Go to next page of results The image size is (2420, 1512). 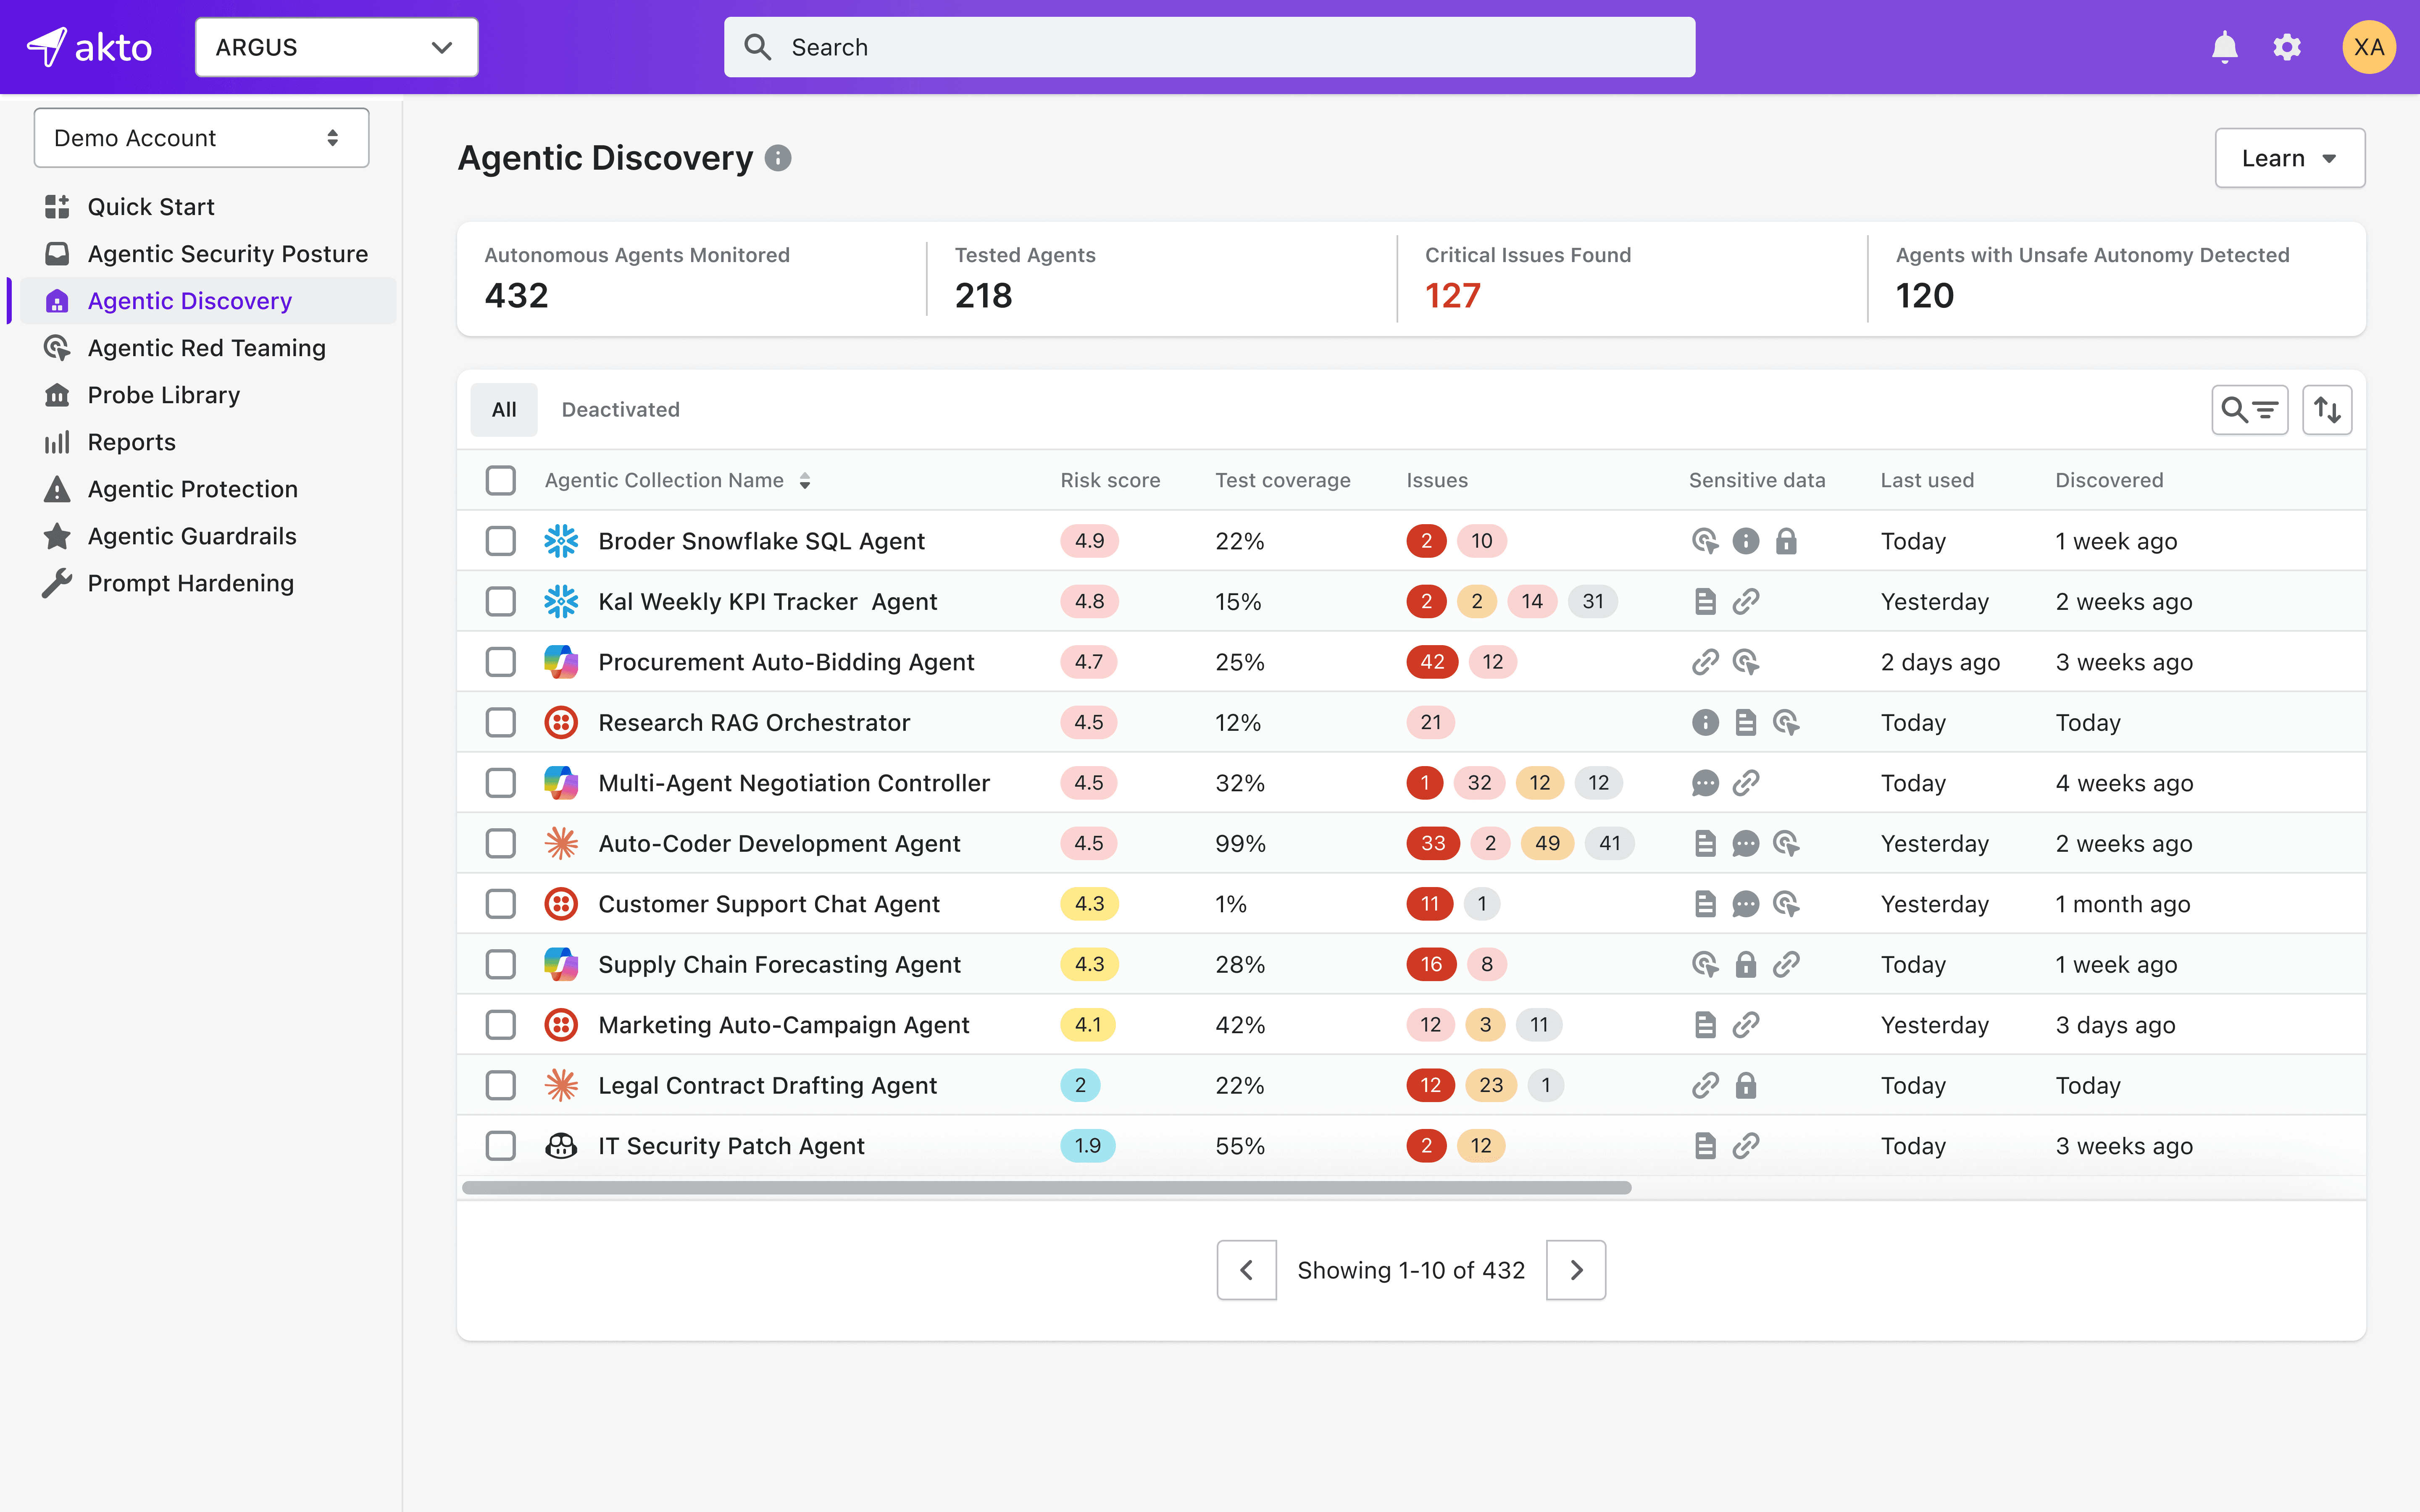click(x=1575, y=1270)
